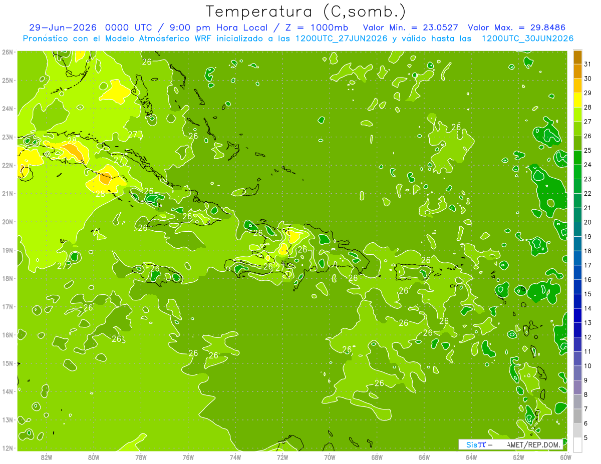601x464 pixels.
Task: Click the 82W longitude axis label
Action: (x=47, y=457)
